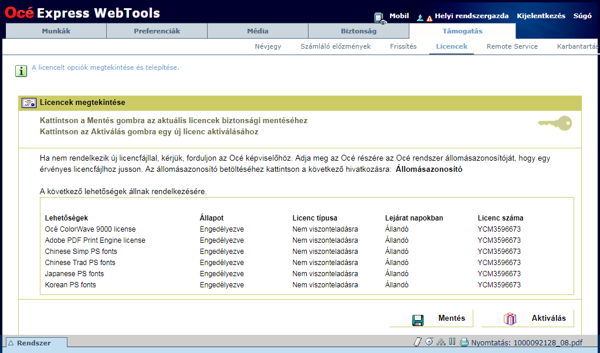Screen dimensions: 600x353
Task: Select the Licencek sub-tab
Action: pyautogui.click(x=452, y=46)
